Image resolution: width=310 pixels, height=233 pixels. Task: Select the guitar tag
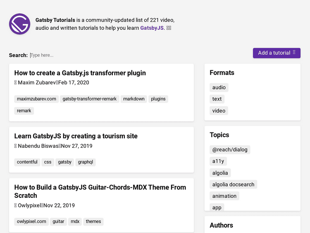(x=58, y=221)
